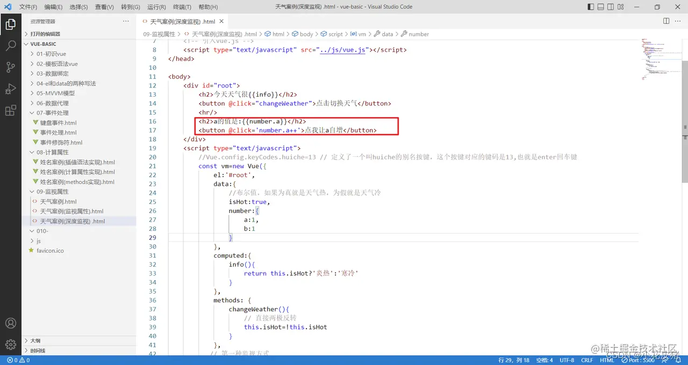Open the 转到(G) menu
688x365 pixels.
coord(131,7)
